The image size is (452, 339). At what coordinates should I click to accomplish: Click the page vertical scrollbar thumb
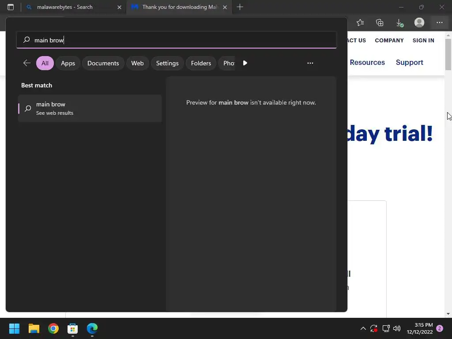point(448,54)
